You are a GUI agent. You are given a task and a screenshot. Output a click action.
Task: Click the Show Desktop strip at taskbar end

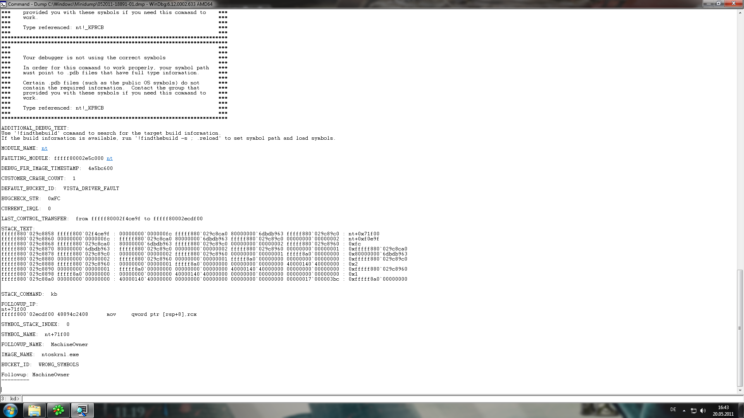[x=741, y=410]
